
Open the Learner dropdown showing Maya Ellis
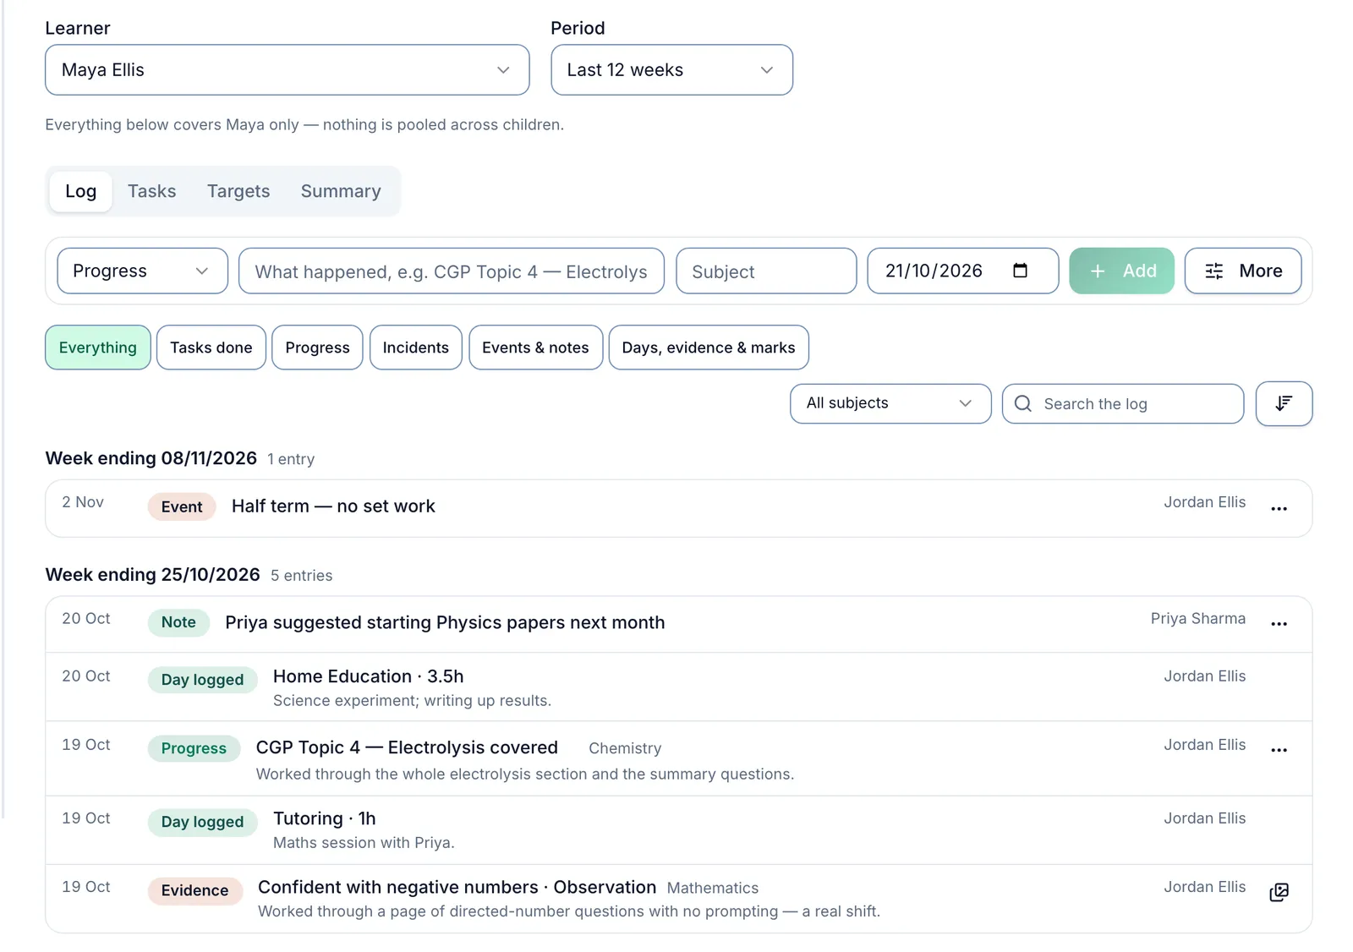pyautogui.click(x=288, y=70)
